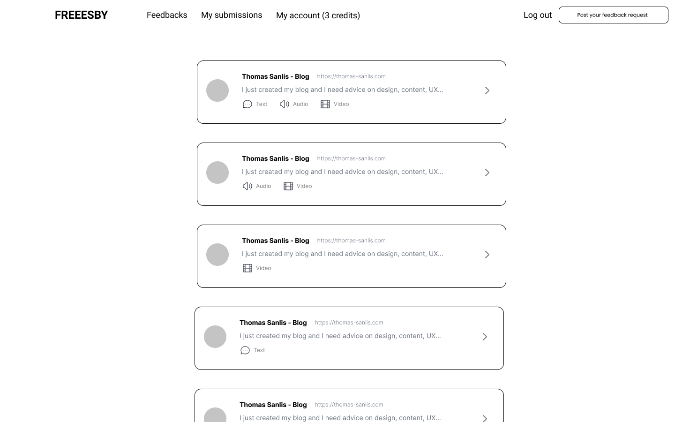Expand the first feedback card using its chevron

(x=487, y=90)
